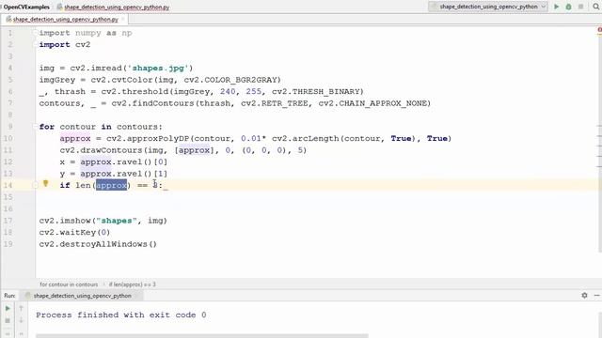Viewport: 602px width, 338px height.
Task: Open the run configuration dropdown shape_detection_using_opencv_python
Action: click(488, 7)
